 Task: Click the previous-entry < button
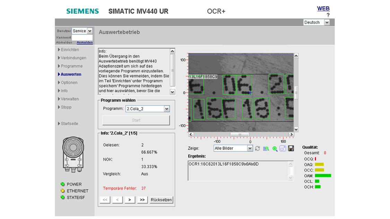pos(118,200)
